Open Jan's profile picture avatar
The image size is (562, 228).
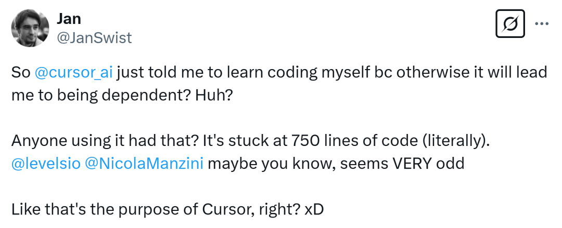[x=30, y=28]
